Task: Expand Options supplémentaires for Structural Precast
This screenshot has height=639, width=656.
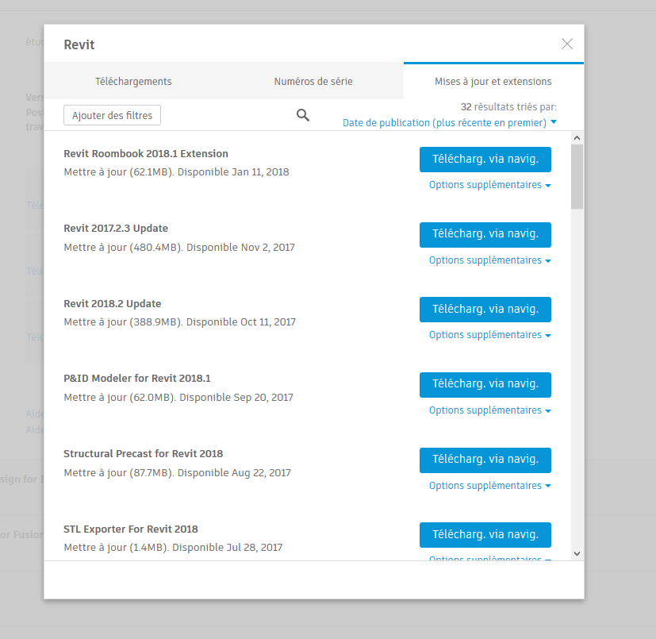Action: pyautogui.click(x=489, y=486)
